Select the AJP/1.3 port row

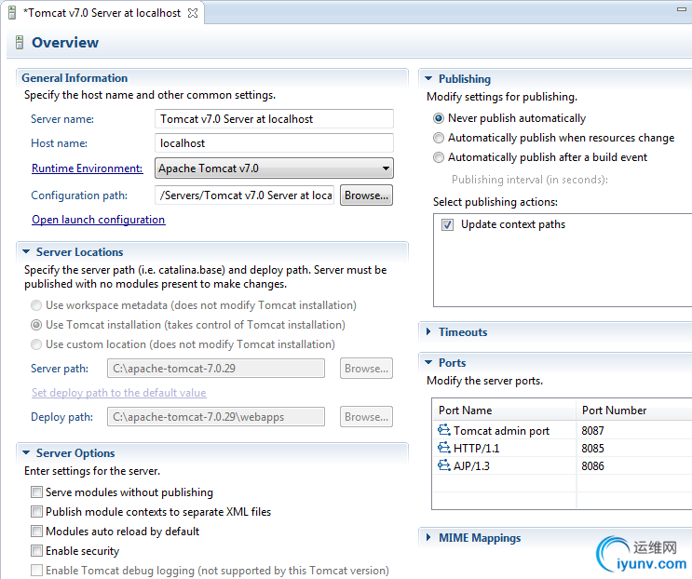coord(562,465)
